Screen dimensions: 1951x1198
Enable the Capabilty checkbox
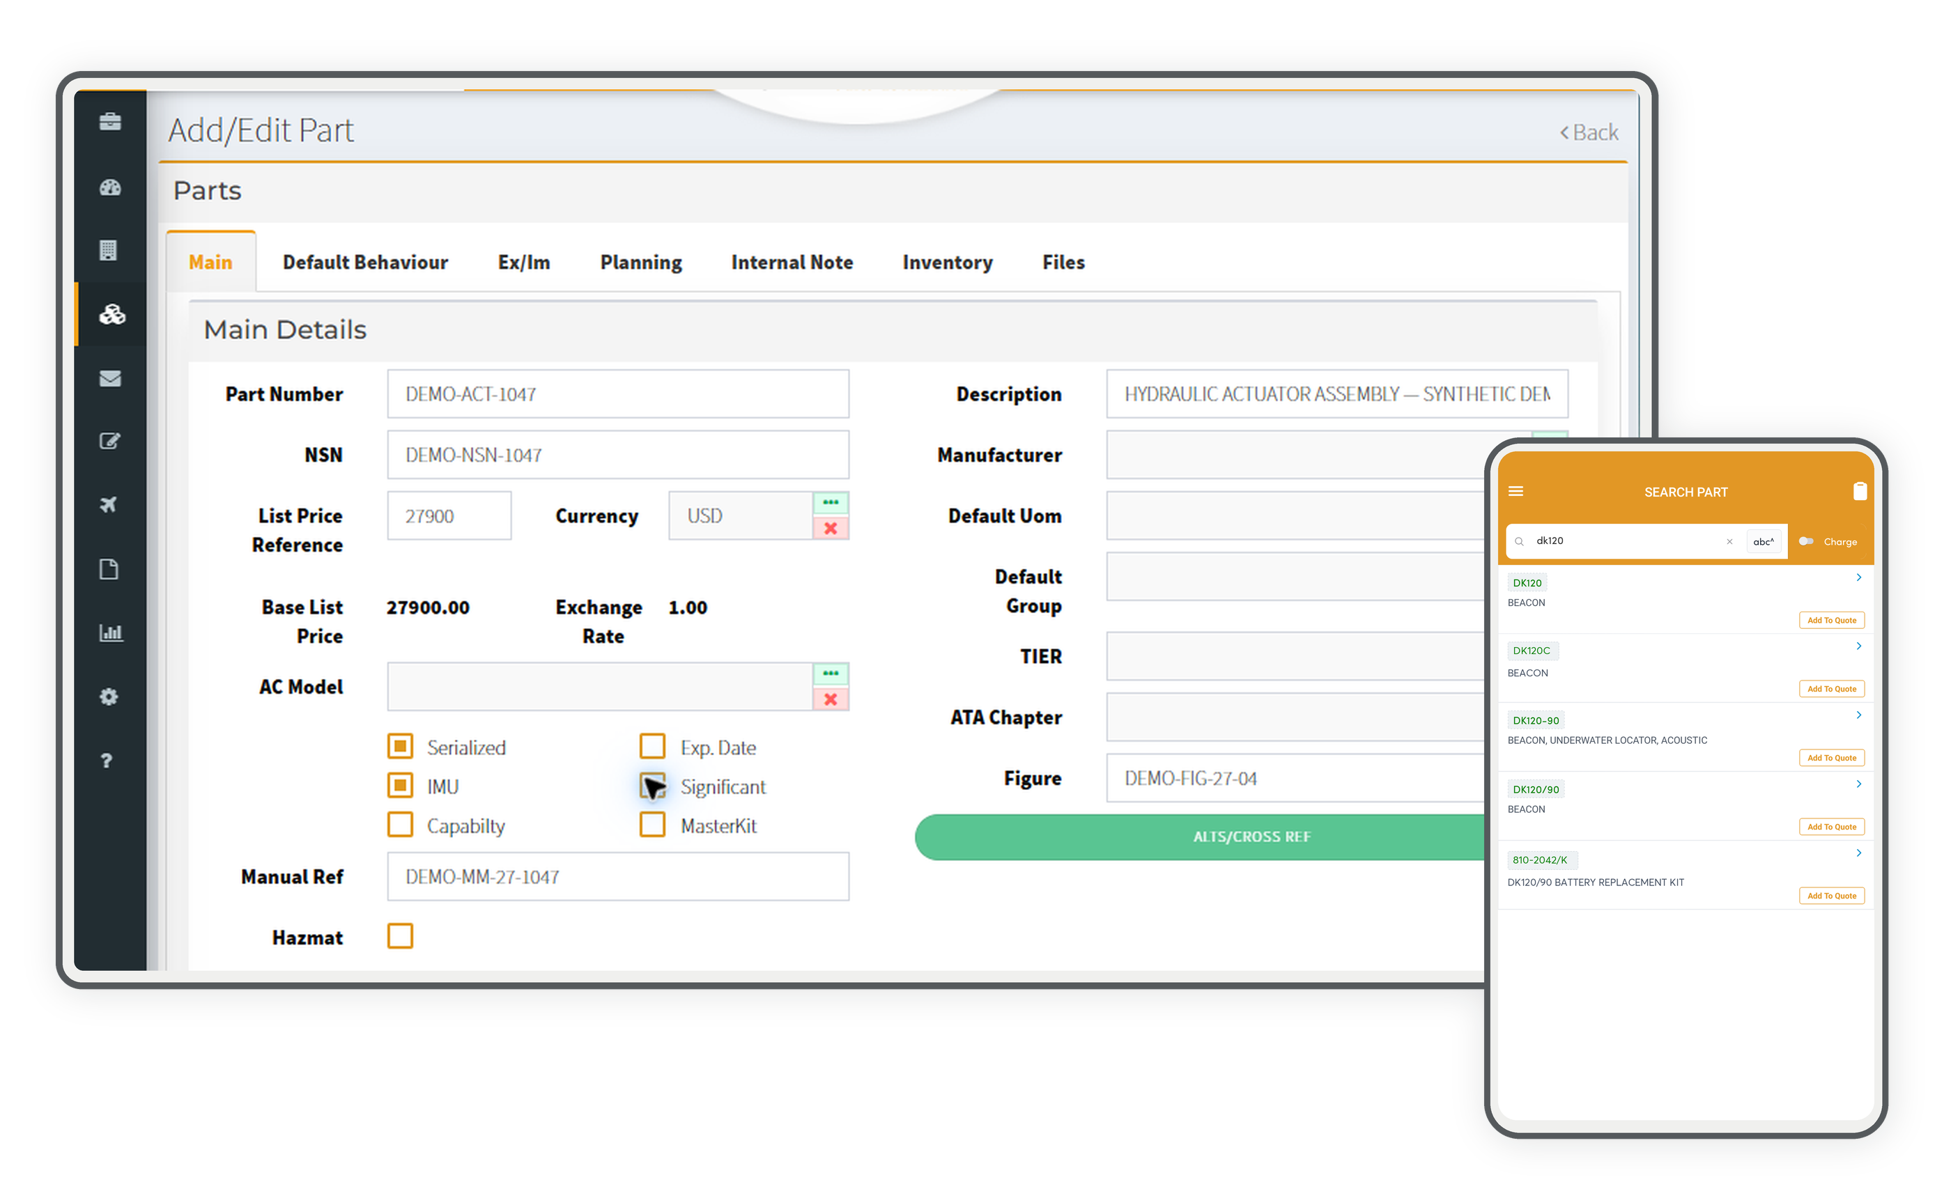400,824
